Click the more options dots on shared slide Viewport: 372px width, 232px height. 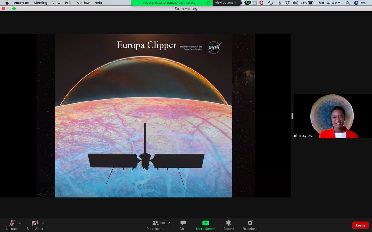tap(68, 195)
